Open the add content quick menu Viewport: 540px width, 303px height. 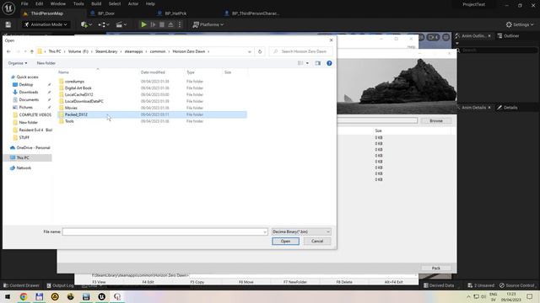[86, 24]
